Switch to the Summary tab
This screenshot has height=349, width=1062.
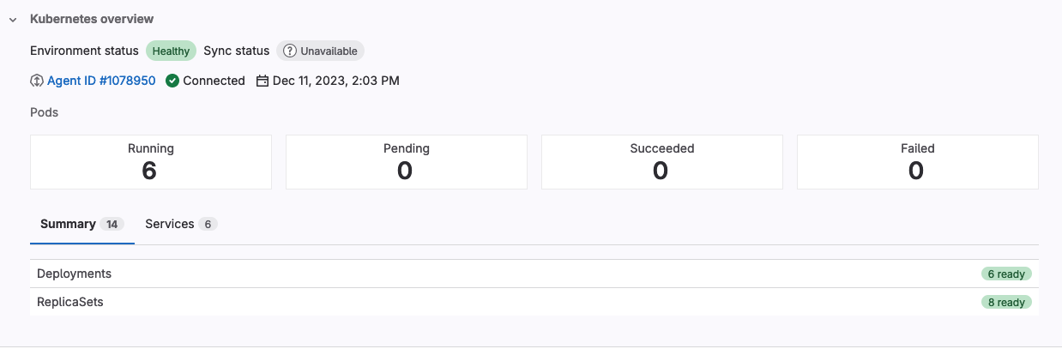[68, 224]
